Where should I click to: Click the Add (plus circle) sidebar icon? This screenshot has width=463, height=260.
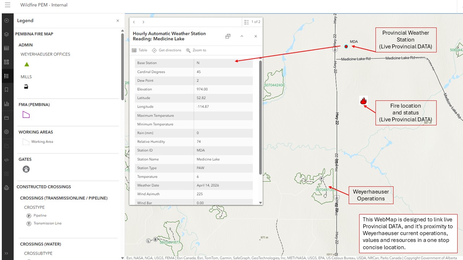(7, 21)
